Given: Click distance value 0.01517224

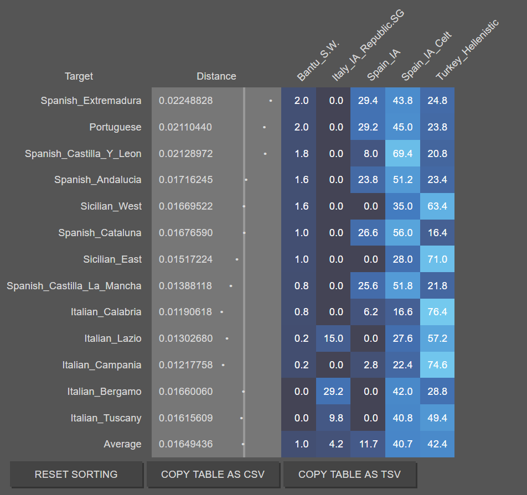Looking at the screenshot, I should click(x=186, y=259).
